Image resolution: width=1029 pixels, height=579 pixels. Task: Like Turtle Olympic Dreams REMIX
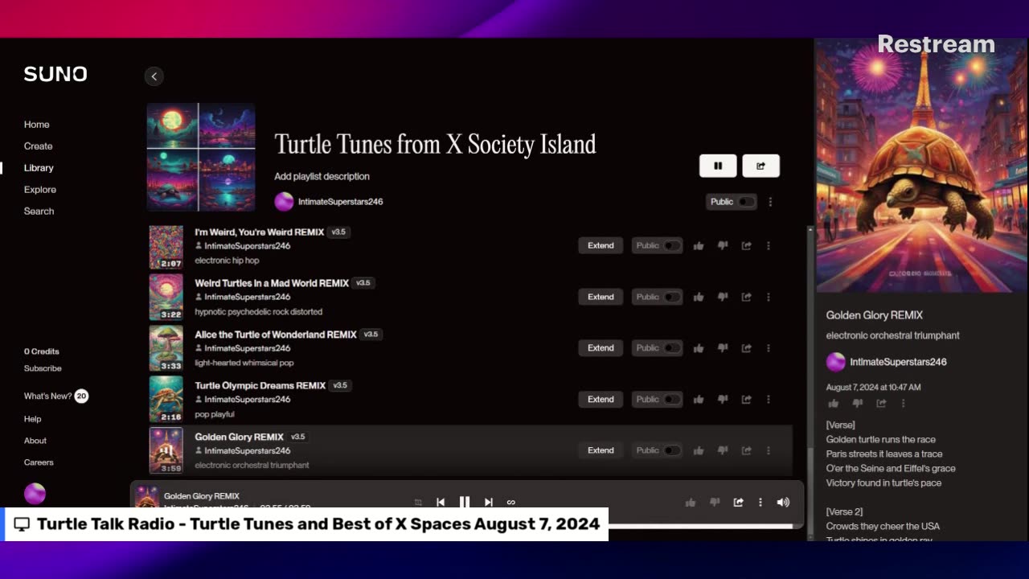click(699, 399)
